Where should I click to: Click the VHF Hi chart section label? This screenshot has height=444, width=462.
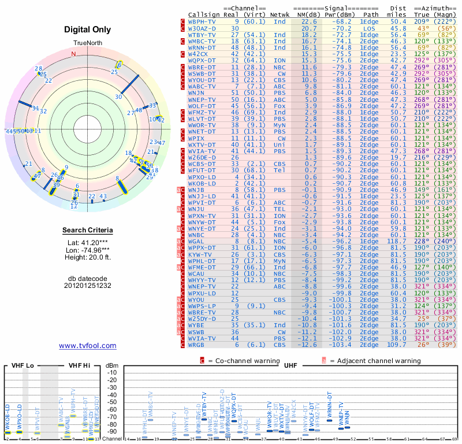tap(80, 365)
